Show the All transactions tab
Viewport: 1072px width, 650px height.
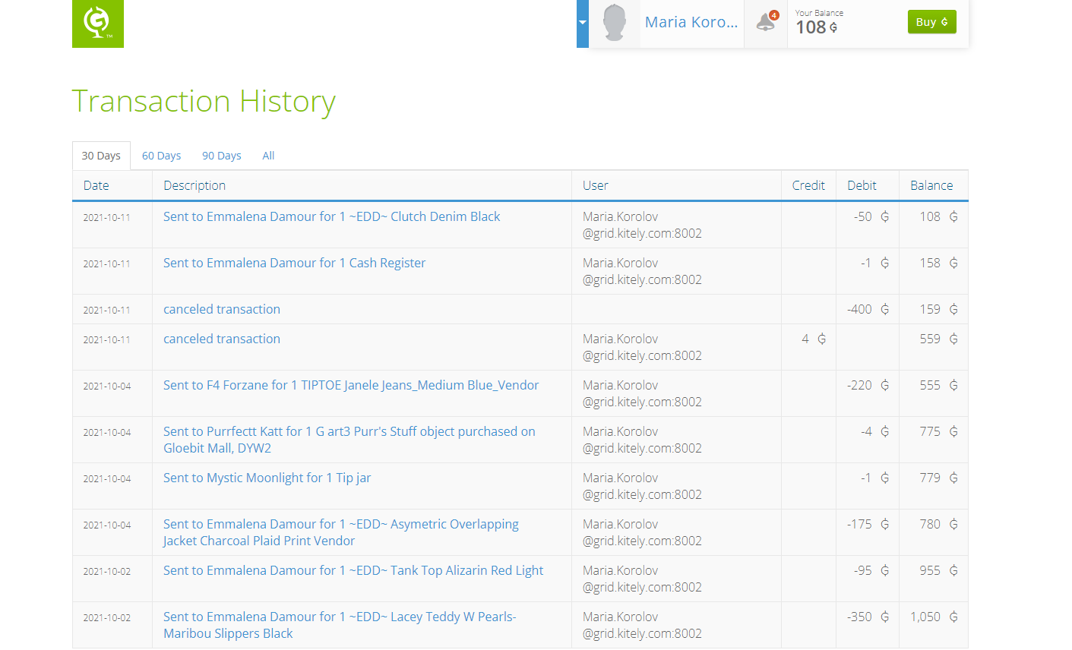[268, 156]
